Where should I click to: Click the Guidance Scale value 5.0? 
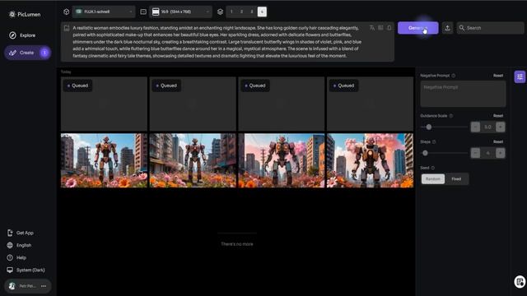[487, 127]
